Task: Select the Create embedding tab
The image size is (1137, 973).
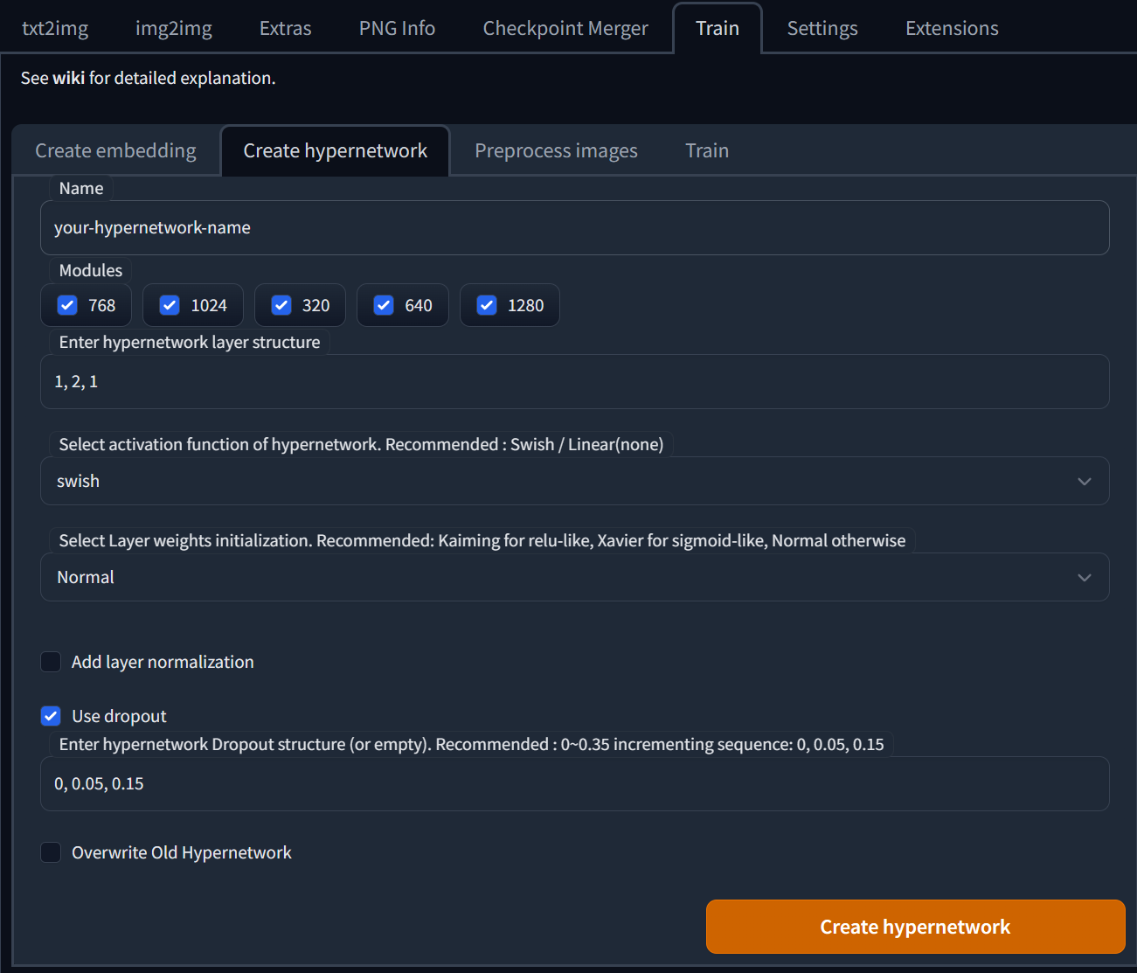Action: tap(114, 150)
